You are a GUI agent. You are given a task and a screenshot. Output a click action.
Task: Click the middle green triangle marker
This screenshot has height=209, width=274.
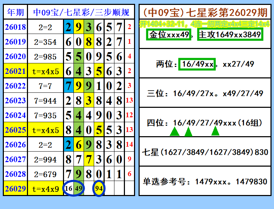click(188, 132)
